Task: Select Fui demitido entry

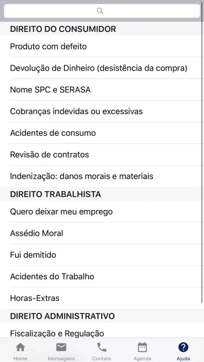Action: [x=102, y=255]
